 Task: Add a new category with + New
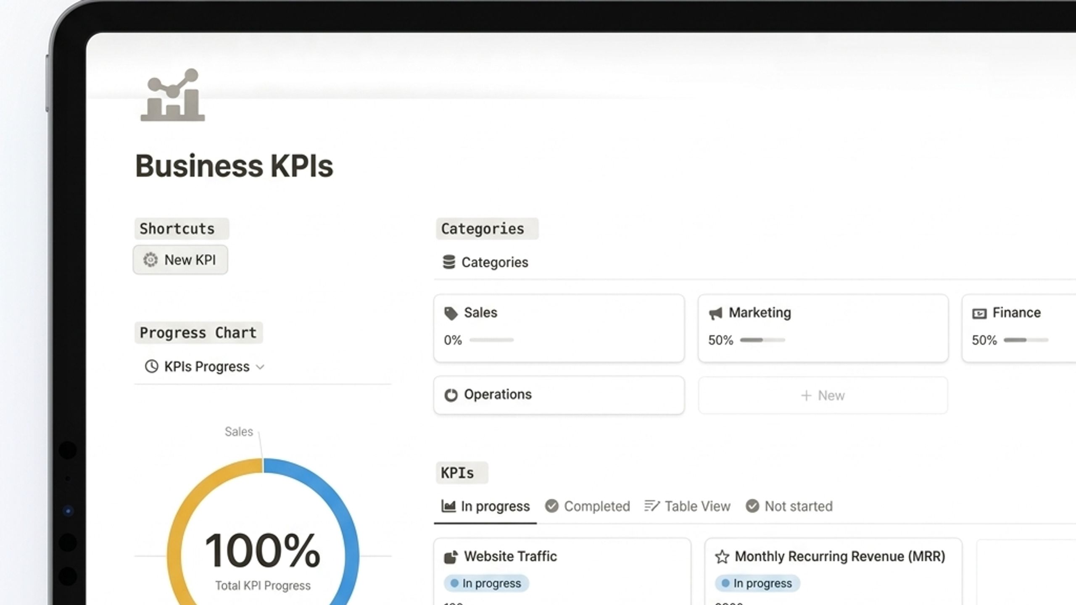coord(823,395)
